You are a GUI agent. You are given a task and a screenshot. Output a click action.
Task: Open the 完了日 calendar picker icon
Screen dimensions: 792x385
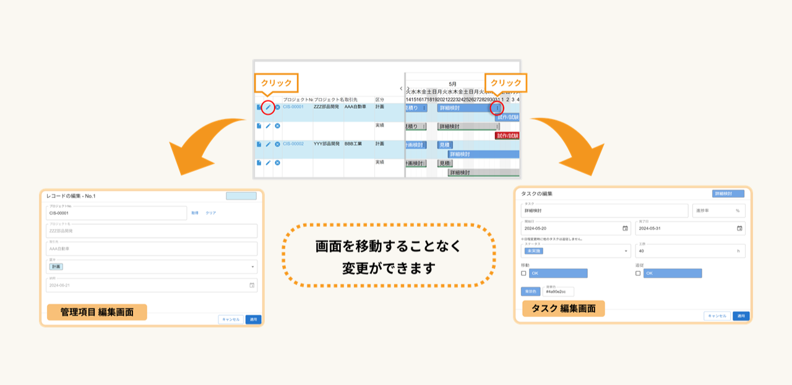(x=739, y=229)
